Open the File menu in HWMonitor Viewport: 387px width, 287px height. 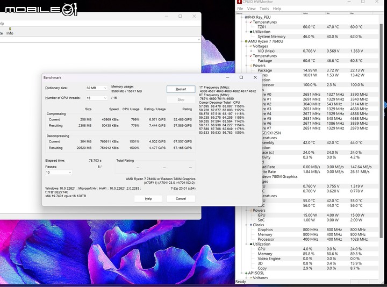pyautogui.click(x=240, y=9)
